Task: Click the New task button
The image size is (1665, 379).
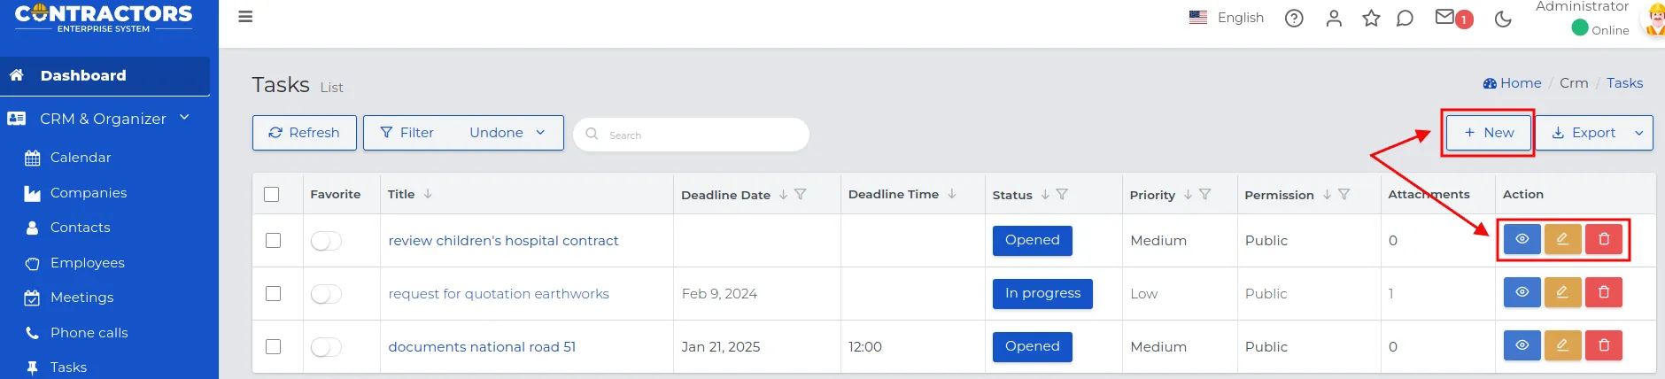Action: pos(1489,133)
